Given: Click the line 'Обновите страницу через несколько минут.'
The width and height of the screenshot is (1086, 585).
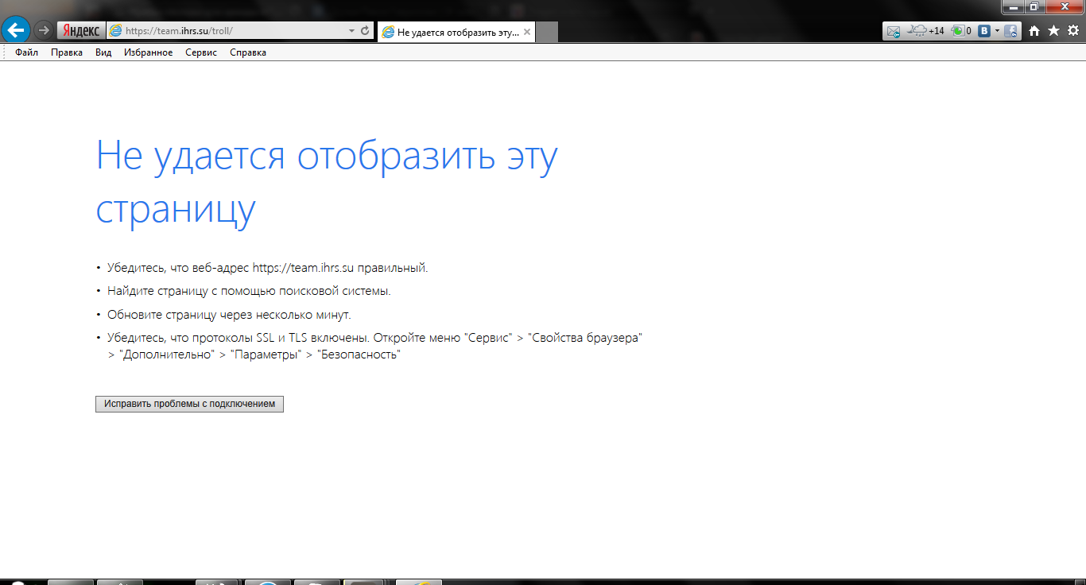Looking at the screenshot, I should [229, 315].
